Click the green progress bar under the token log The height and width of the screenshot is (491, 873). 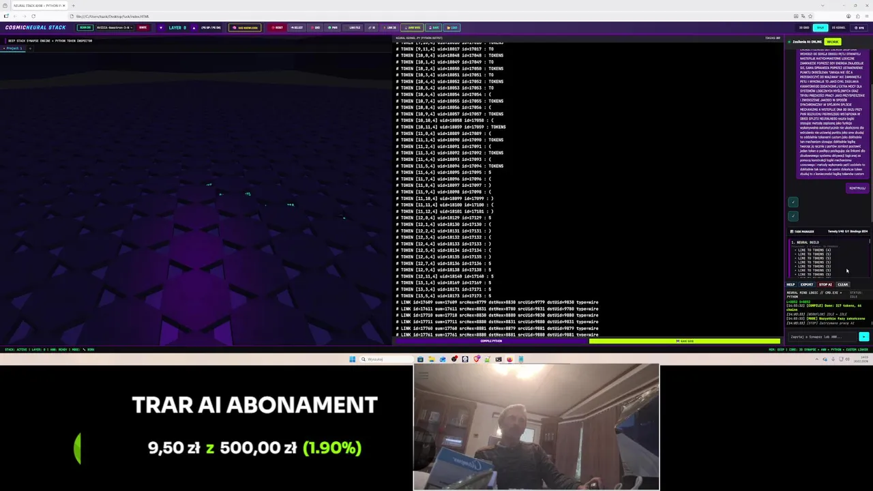pyautogui.click(x=684, y=341)
